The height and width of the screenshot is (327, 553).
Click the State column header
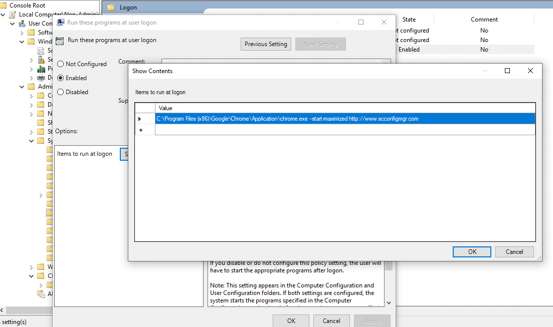point(409,20)
